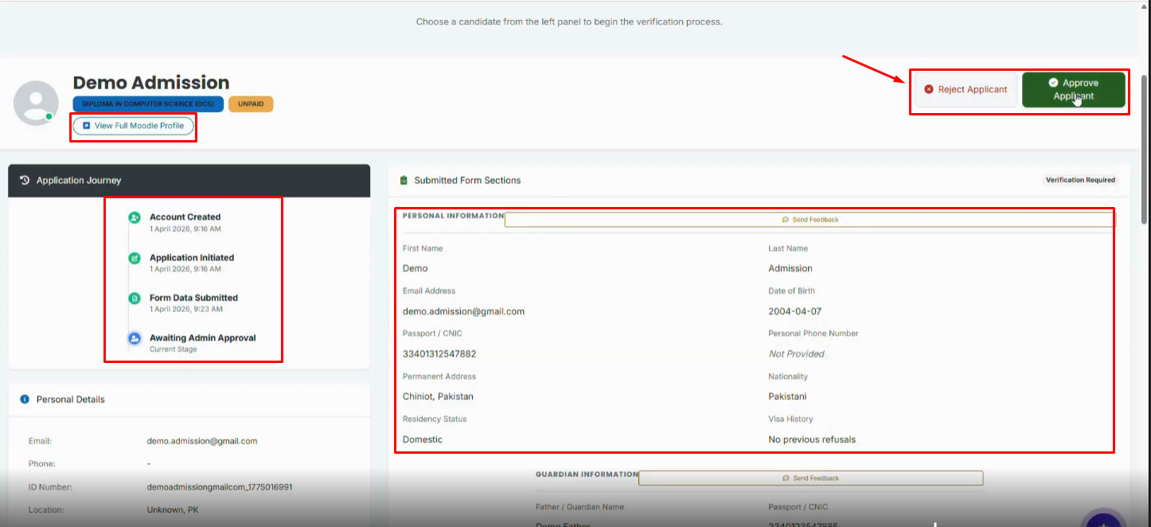Screen dimensions: 1151x527
Task: Click the location value Unknown, PK
Action: pyautogui.click(x=173, y=509)
